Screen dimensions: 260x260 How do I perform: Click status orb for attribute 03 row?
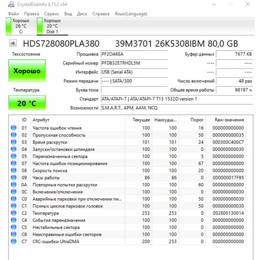point(13,142)
